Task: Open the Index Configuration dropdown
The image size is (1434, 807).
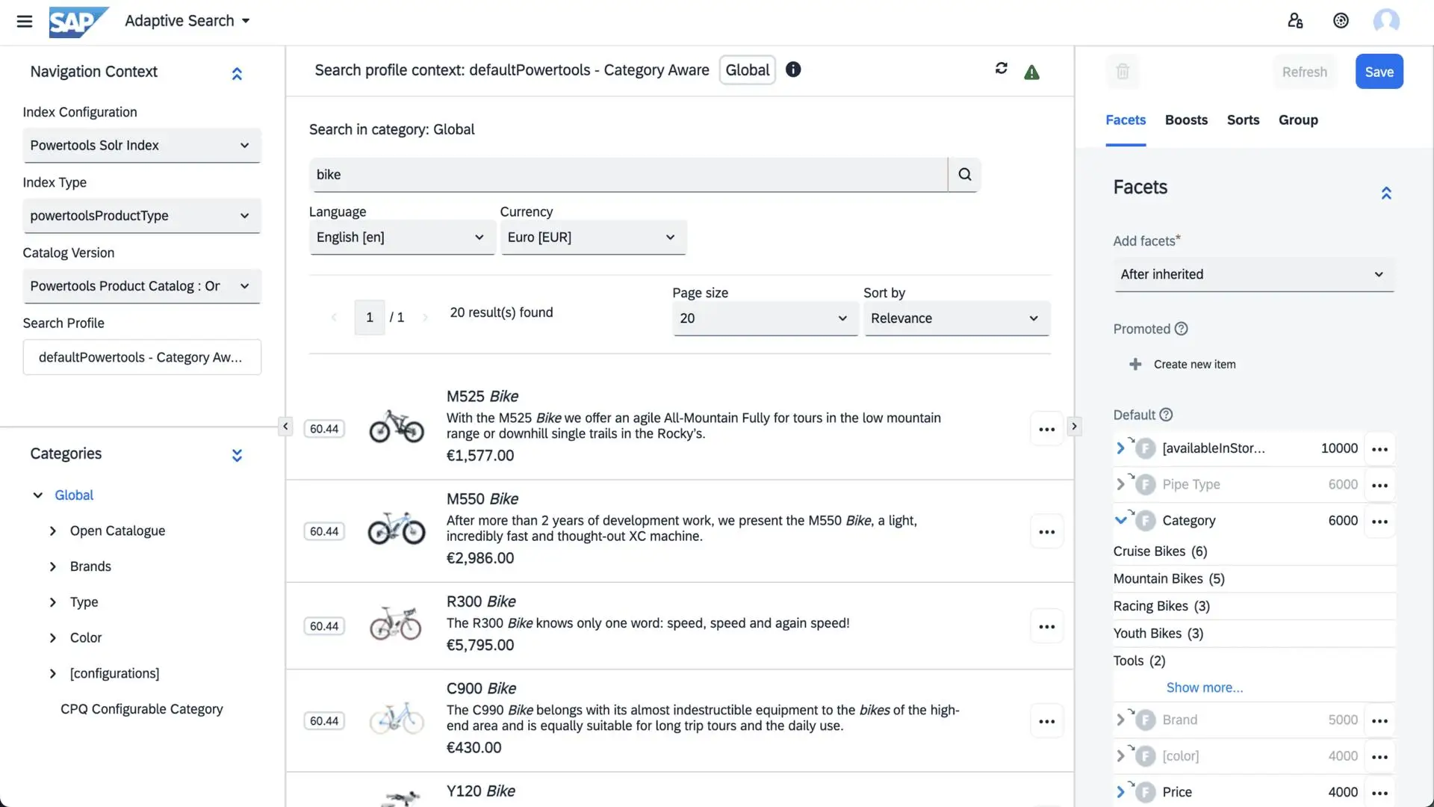Action: (142, 145)
